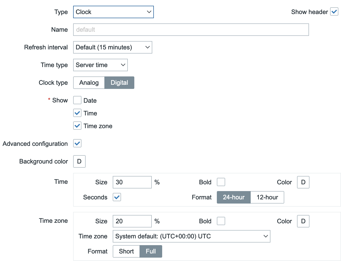Image resolution: width=341 pixels, height=261 pixels.
Task: Uncheck the Seconds checkbox
Action: coord(117,197)
